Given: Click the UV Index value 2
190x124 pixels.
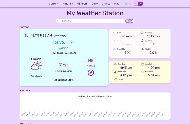Looking at the screenshot, I should (x=154, y=44).
